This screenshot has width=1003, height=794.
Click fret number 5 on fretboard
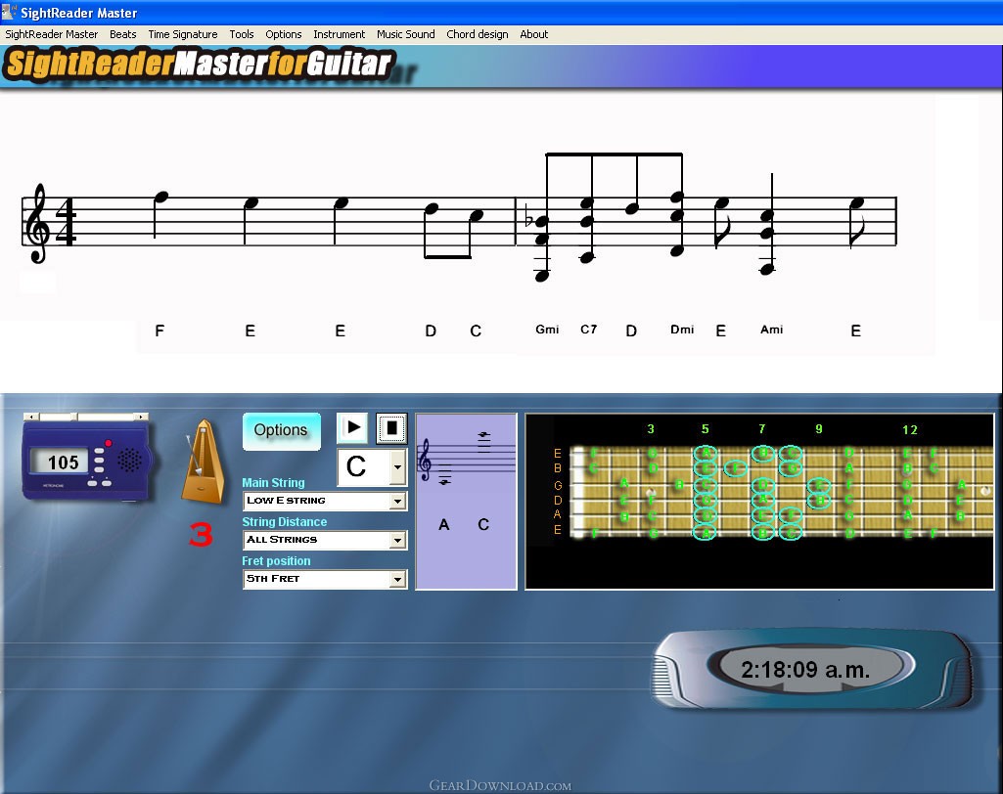point(705,429)
